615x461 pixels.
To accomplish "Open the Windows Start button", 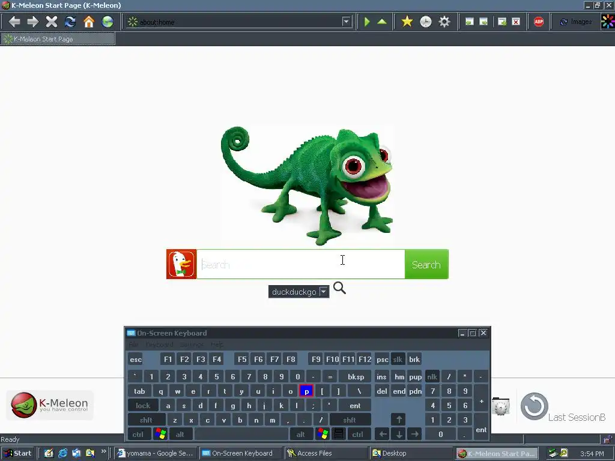I will click(17, 453).
